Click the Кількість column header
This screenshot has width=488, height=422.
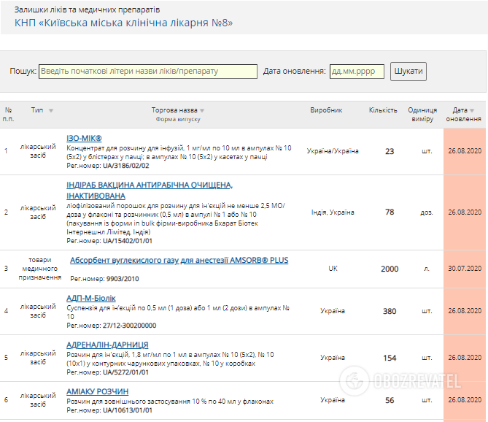[x=383, y=110]
